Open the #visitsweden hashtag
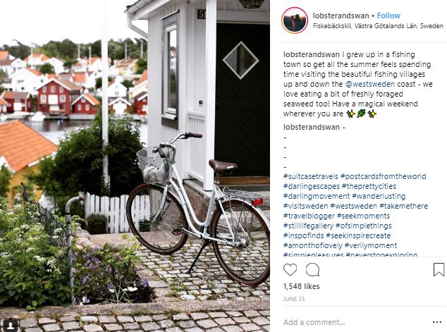 pyautogui.click(x=305, y=206)
